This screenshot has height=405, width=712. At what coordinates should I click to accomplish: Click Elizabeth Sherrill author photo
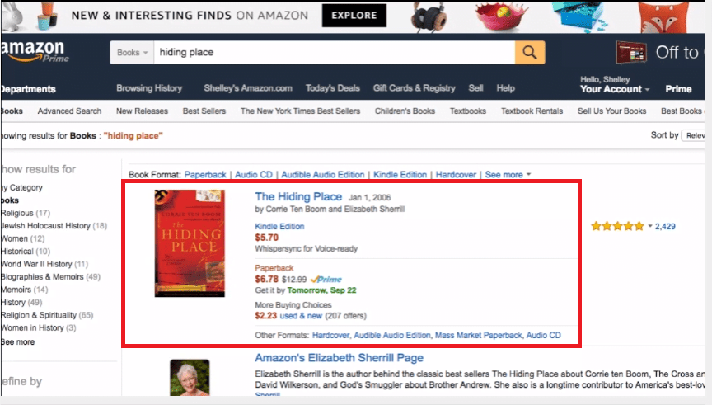point(190,378)
